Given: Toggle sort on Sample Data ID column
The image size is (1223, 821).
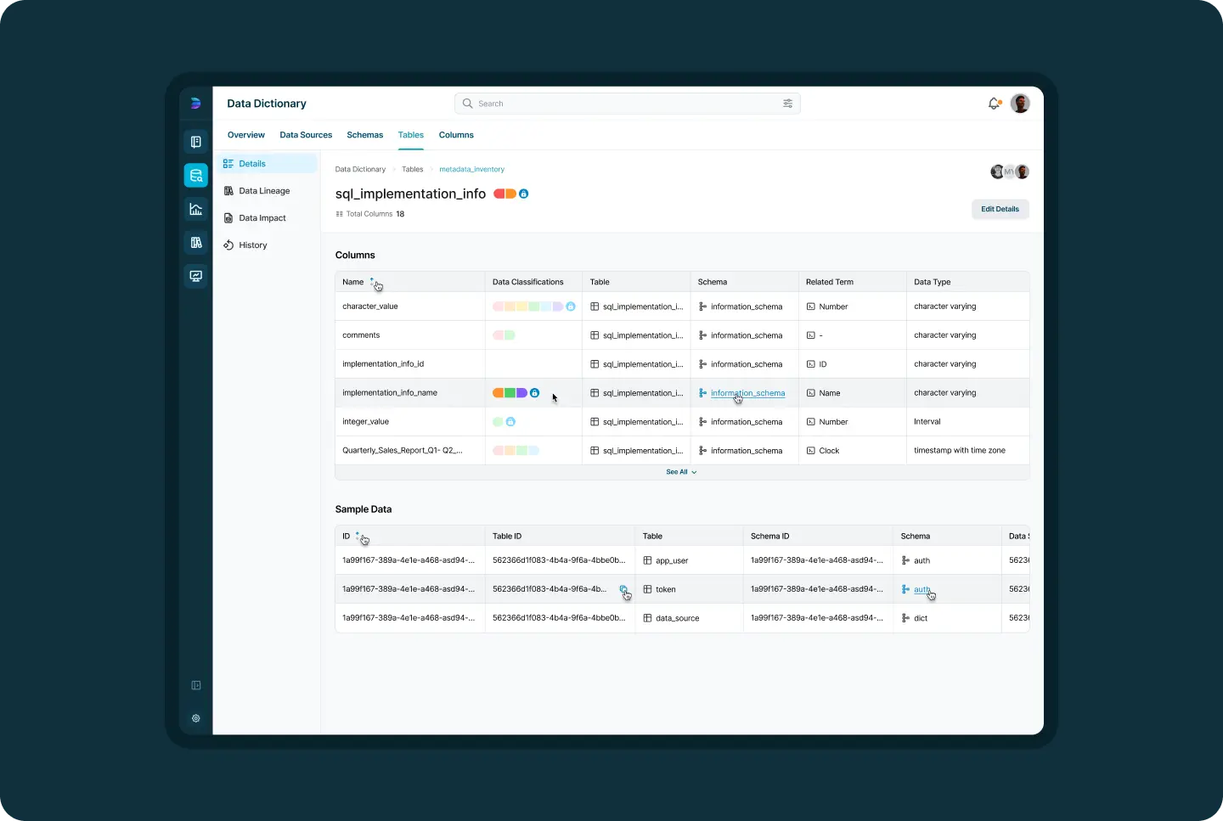Looking at the screenshot, I should coord(358,535).
